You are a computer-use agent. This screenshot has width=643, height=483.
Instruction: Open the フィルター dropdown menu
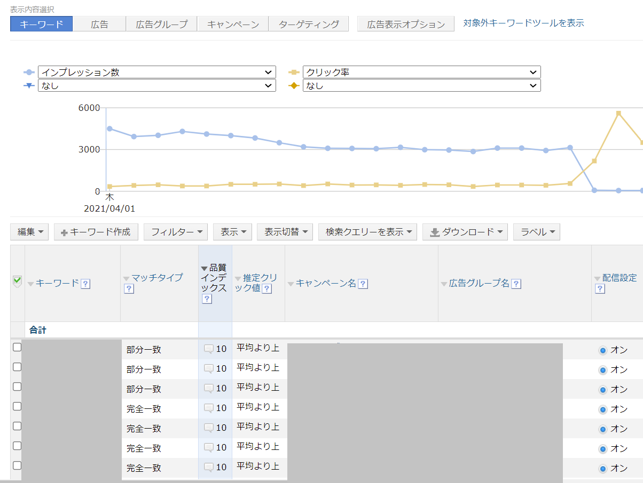coord(176,232)
